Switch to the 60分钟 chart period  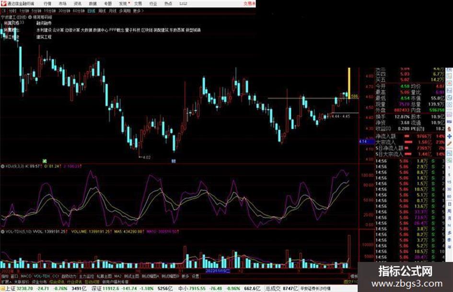point(79,11)
